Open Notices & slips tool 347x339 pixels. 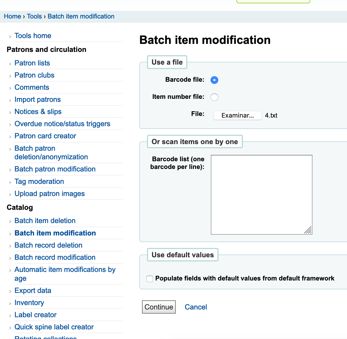click(x=38, y=112)
